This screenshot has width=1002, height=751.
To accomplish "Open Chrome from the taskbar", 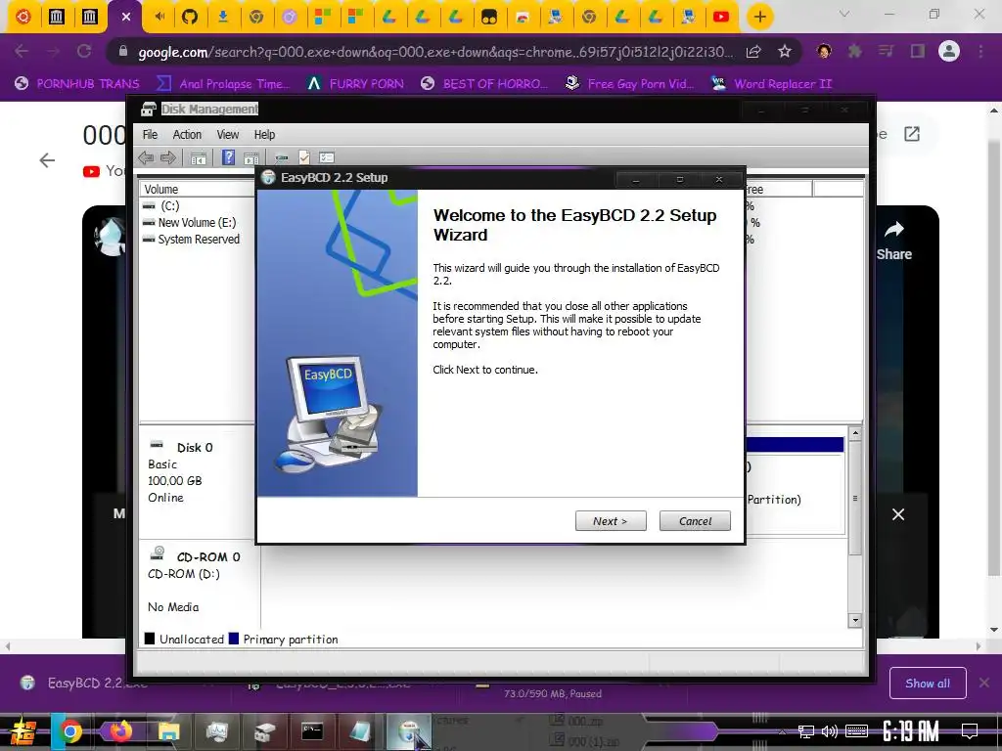I will (x=70, y=731).
